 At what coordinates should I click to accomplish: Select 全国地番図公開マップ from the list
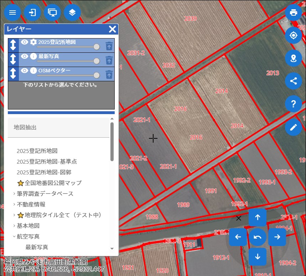pyautogui.click(x=53, y=183)
